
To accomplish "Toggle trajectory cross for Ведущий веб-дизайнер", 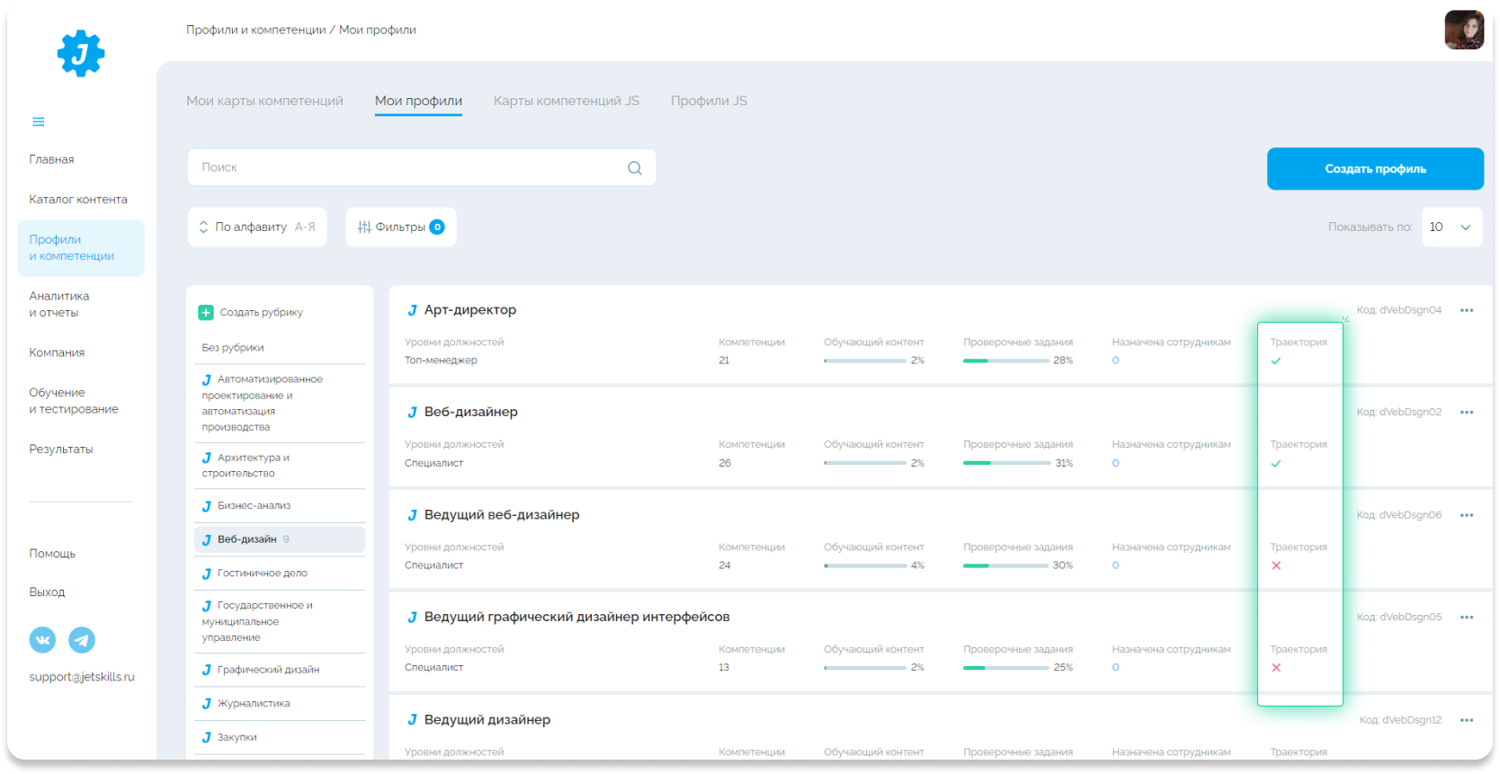I will (1275, 565).
